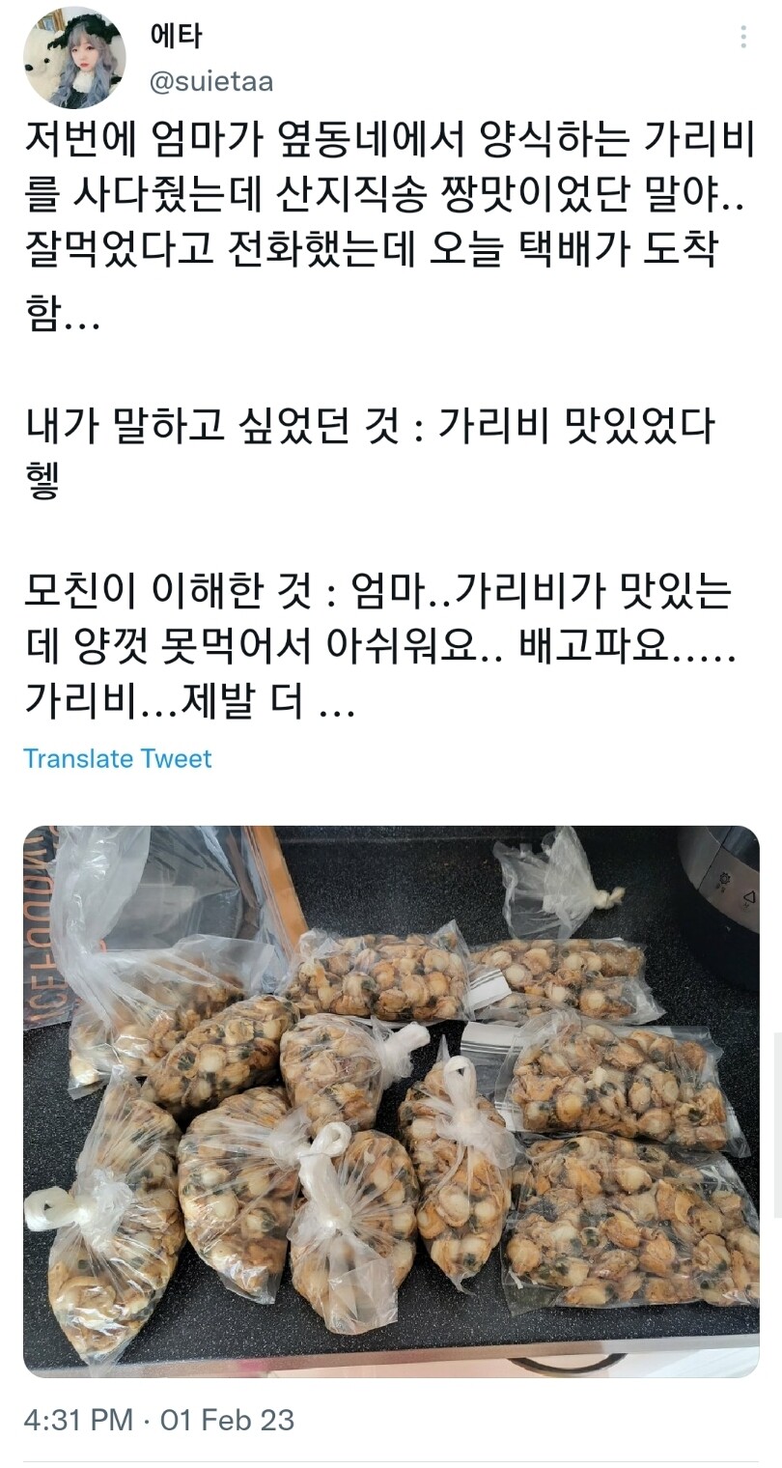This screenshot has width=782, height=1468.
Task: Click the Translate Tweet link
Action: click(117, 758)
